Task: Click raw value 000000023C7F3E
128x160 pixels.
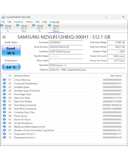Action: [x=112, y=98]
